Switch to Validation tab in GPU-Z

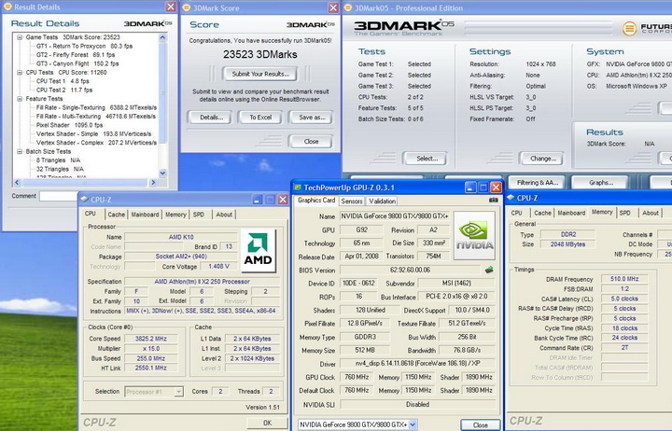[x=383, y=201]
